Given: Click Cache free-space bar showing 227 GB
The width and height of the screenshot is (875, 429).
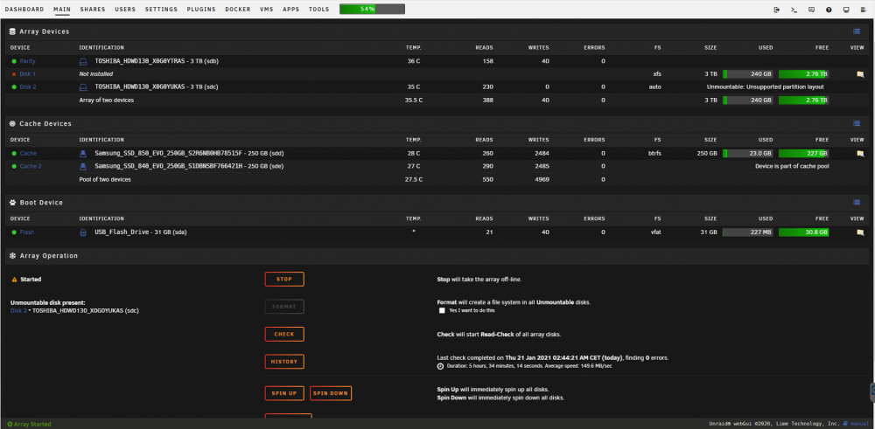Looking at the screenshot, I should pyautogui.click(x=803, y=153).
